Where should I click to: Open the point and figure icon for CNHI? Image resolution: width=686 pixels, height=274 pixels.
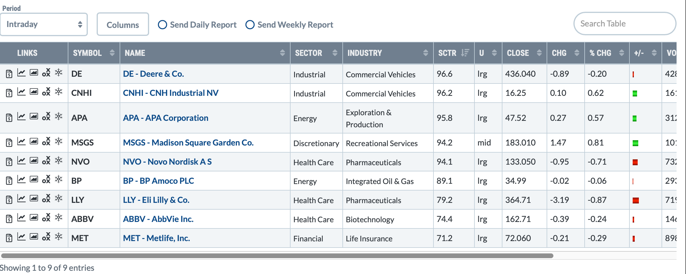point(46,92)
